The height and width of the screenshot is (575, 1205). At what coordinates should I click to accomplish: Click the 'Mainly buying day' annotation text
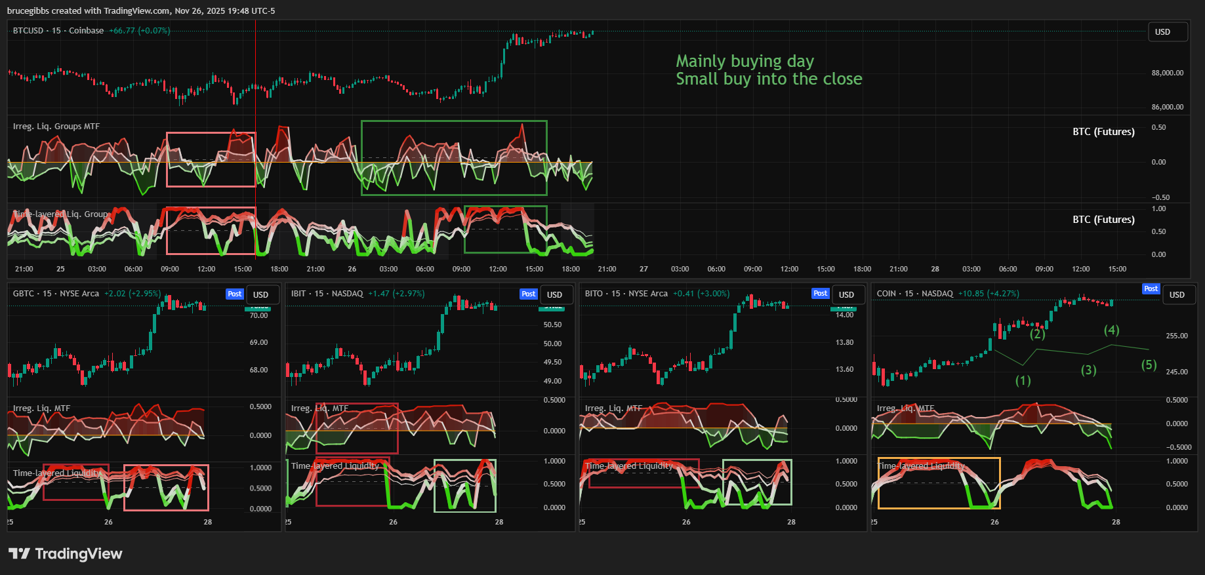(745, 62)
